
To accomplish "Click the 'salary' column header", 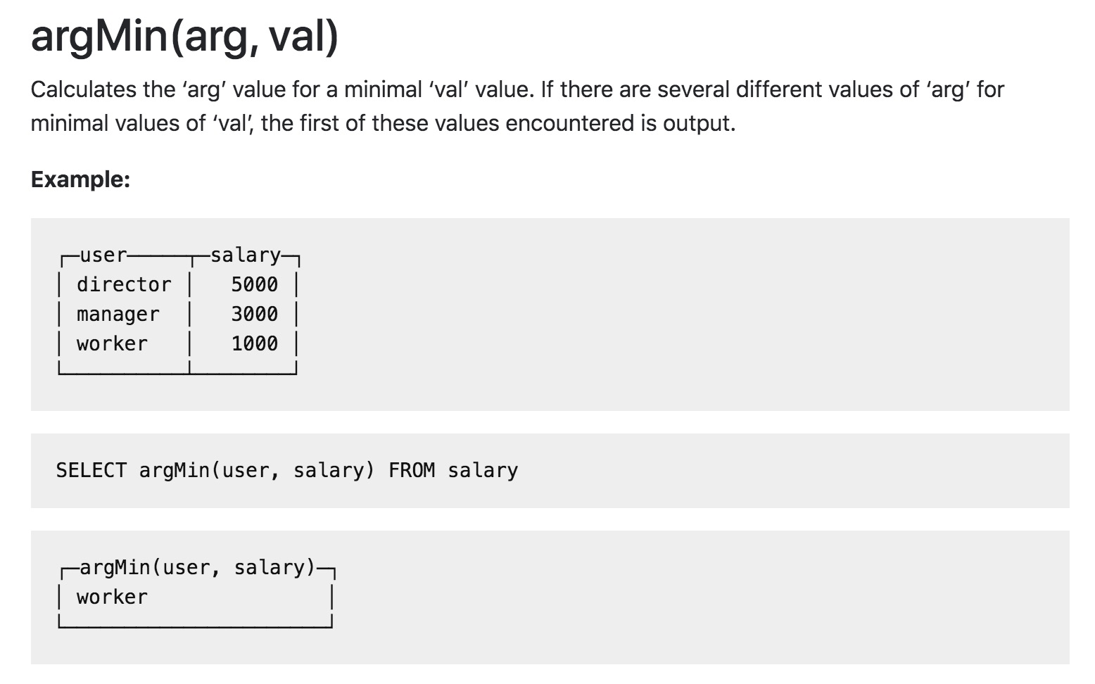I will point(246,255).
